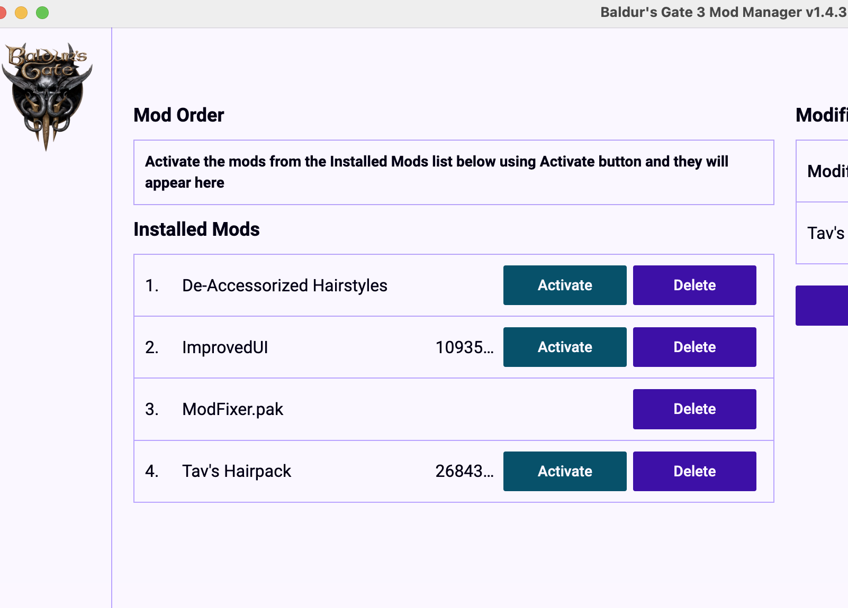Select the De-Accessorized Hairstyles mod name
This screenshot has width=848, height=608.
(284, 285)
